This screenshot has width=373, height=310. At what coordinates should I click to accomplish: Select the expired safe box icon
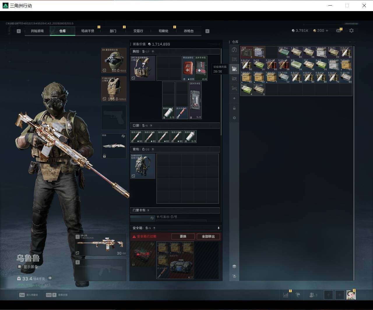(143, 254)
